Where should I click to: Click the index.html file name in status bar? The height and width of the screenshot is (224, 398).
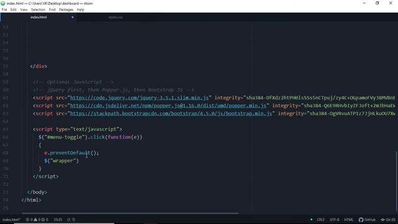point(11,220)
